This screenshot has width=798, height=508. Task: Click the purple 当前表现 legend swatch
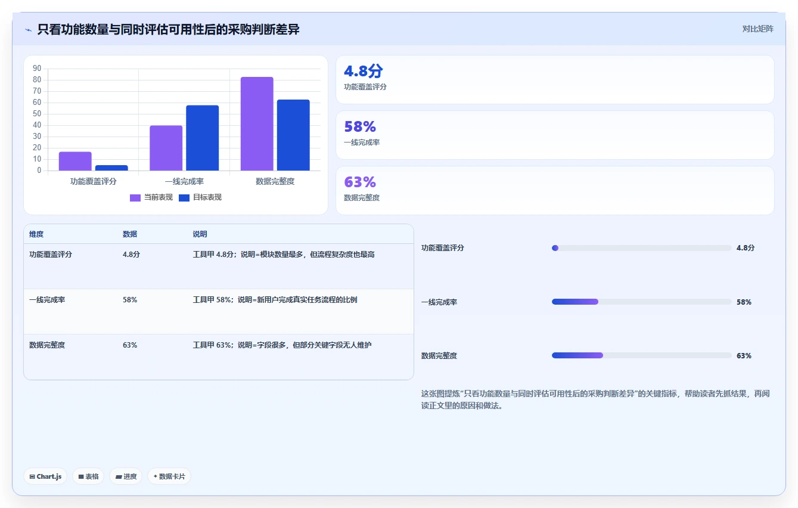(135, 198)
